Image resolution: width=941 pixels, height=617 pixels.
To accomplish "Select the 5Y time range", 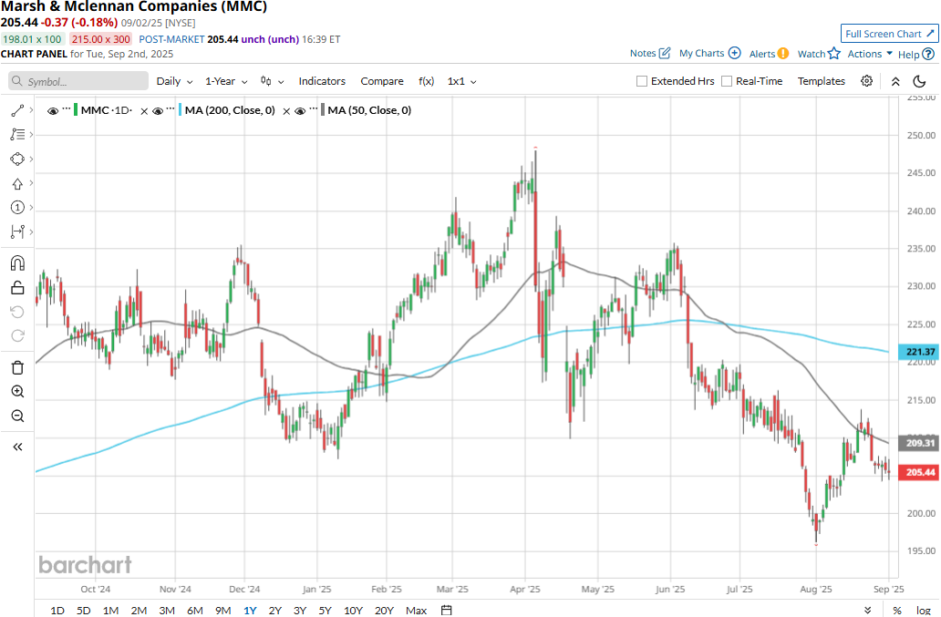I will pyautogui.click(x=325, y=611).
